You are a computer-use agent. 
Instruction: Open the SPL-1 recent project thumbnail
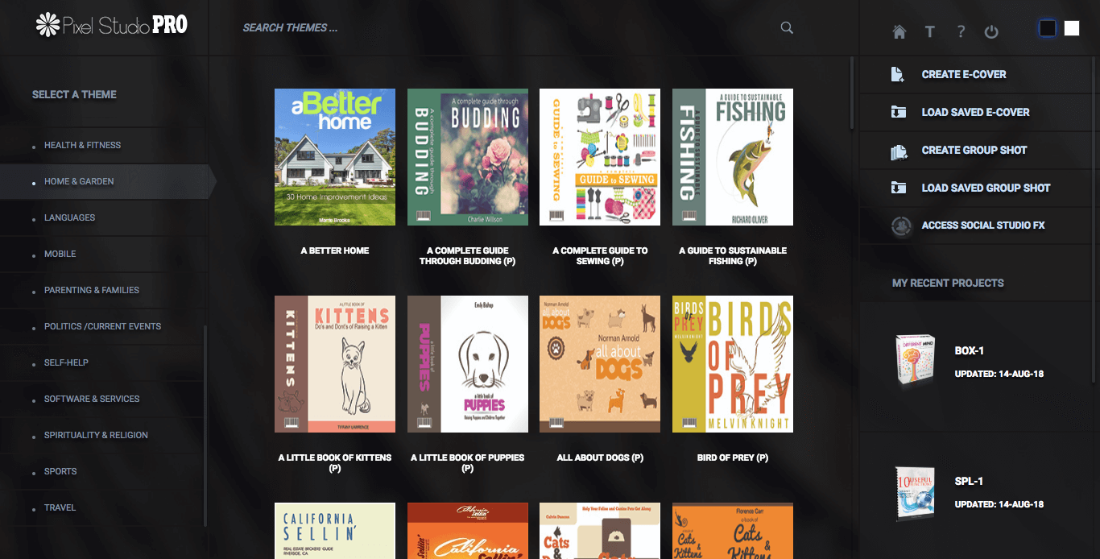915,492
